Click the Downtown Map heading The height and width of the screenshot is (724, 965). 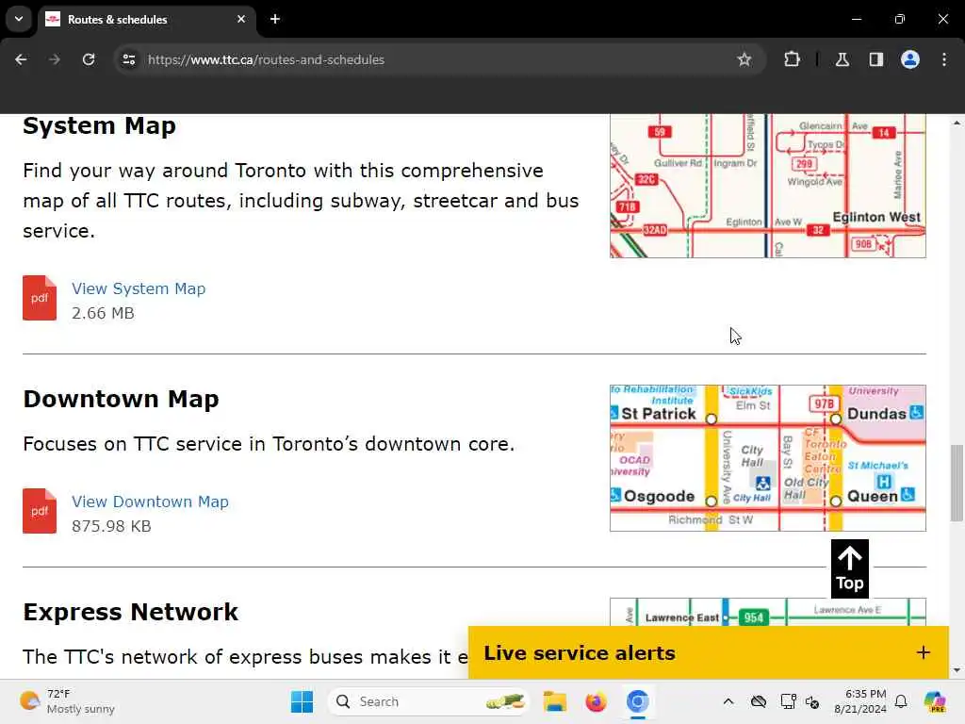click(x=122, y=399)
